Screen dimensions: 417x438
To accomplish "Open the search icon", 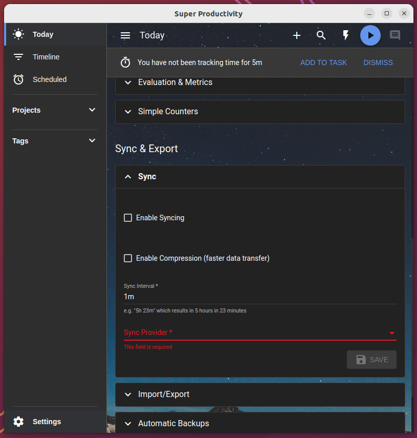I will [x=321, y=35].
